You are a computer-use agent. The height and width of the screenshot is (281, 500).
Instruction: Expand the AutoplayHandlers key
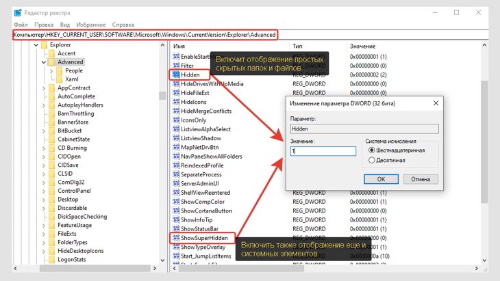44,105
